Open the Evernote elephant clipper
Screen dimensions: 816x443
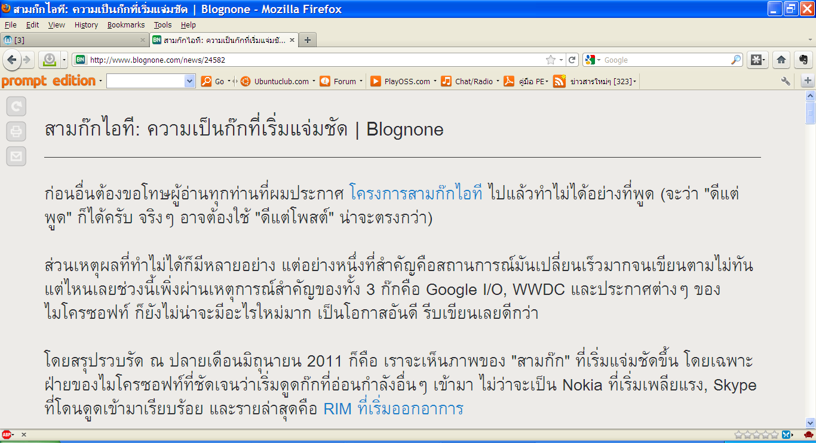(803, 60)
